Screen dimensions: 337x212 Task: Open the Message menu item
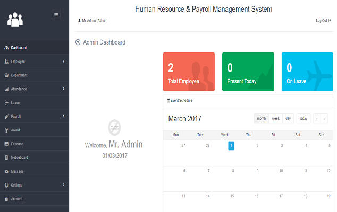[35, 171]
